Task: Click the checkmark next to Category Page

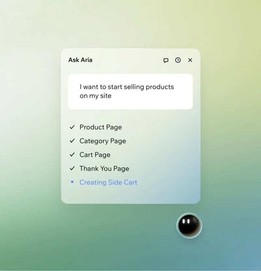Action: click(72, 141)
